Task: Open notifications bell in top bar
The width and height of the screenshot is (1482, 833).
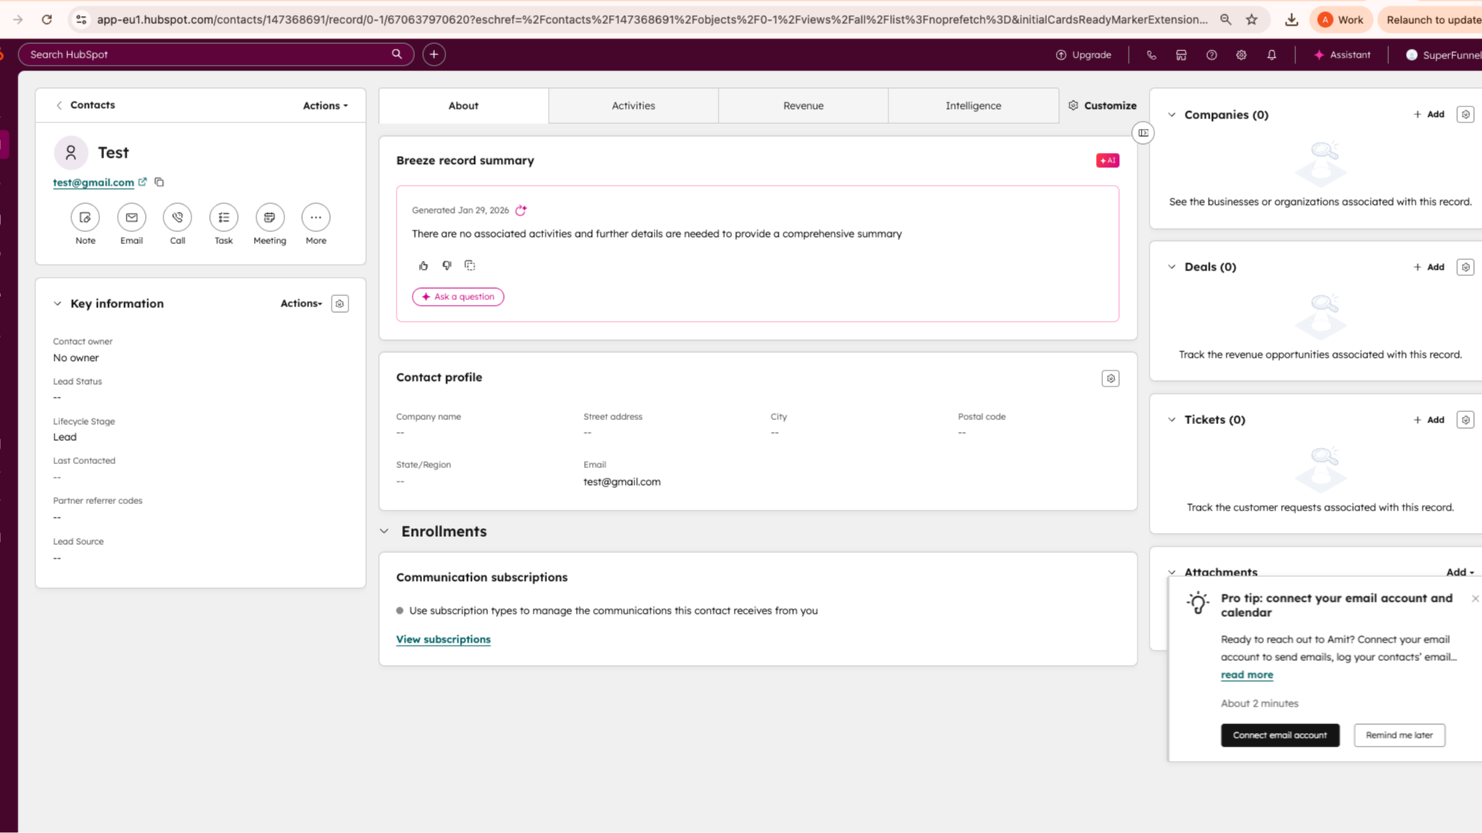Action: tap(1271, 55)
